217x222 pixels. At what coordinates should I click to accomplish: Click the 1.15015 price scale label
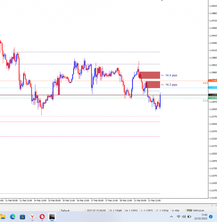pos(213,6)
